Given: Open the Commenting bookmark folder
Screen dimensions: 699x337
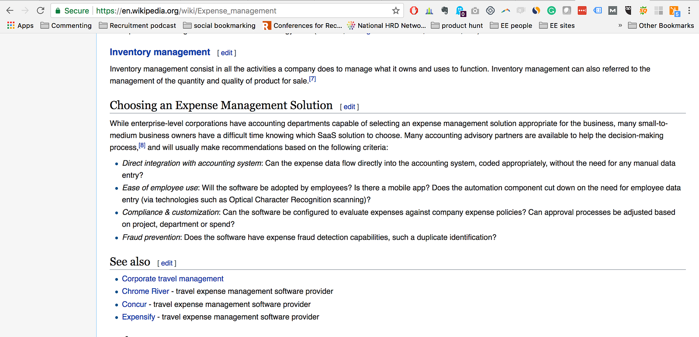Looking at the screenshot, I should (x=66, y=25).
